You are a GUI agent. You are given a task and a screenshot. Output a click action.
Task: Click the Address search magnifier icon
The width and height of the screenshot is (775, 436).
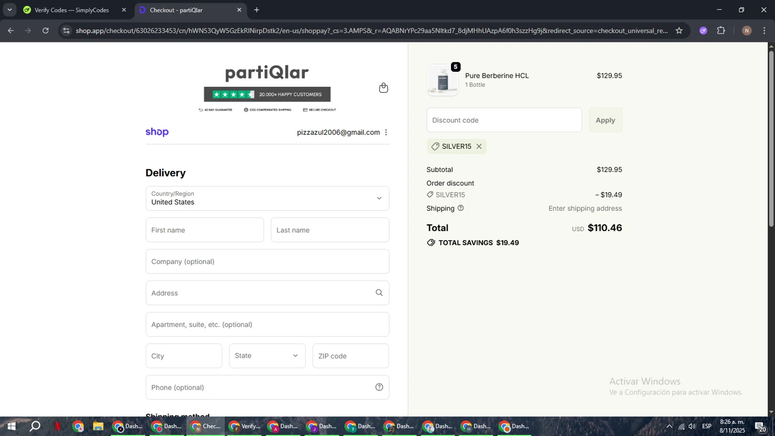coord(379,293)
